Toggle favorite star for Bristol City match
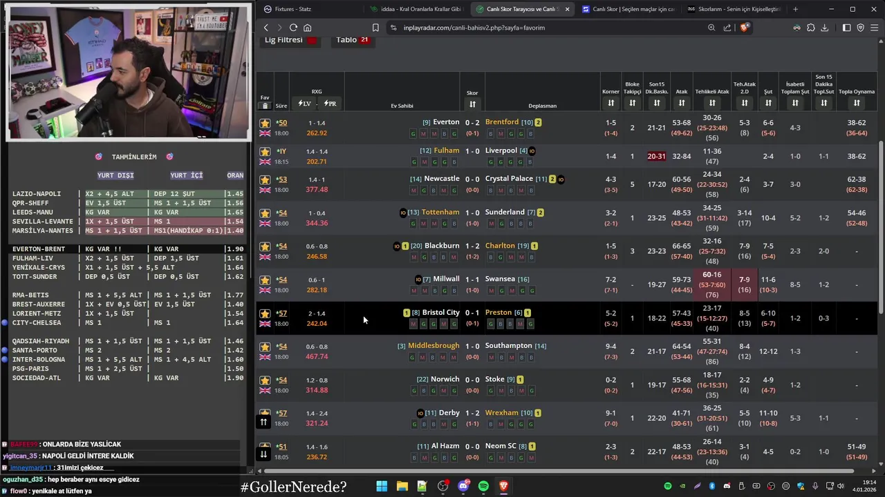This screenshot has width=885, height=497. pyautogui.click(x=265, y=313)
